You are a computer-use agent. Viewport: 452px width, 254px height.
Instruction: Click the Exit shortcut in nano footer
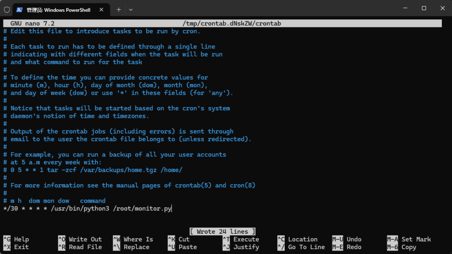tap(21, 247)
